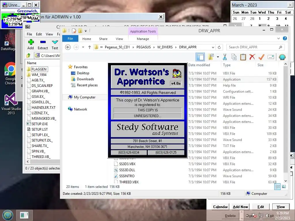Open the Visual Studio 2013 desktop shortcut
Image resolution: width=295 pixels, height=221 pixels.
pos(11,104)
